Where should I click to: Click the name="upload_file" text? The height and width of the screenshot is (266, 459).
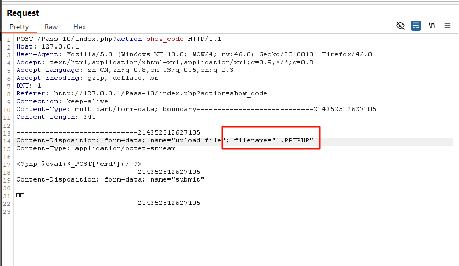pyautogui.click(x=188, y=141)
